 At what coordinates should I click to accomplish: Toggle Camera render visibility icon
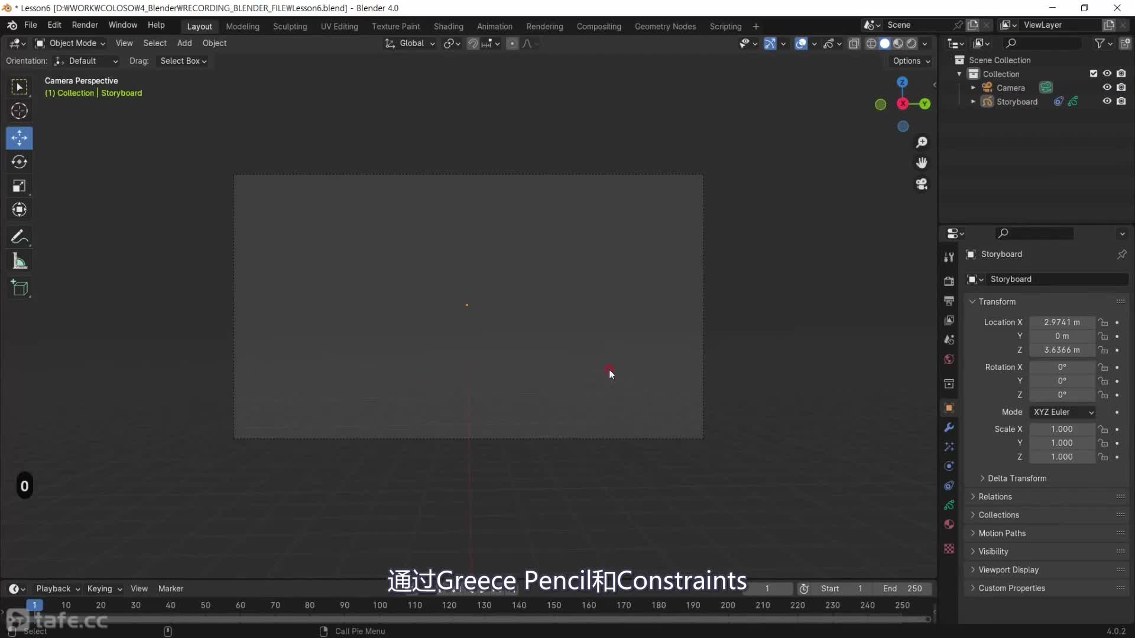click(1121, 87)
